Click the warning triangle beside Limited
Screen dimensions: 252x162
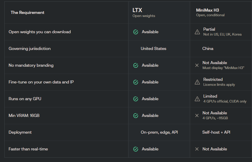coord(197,99)
